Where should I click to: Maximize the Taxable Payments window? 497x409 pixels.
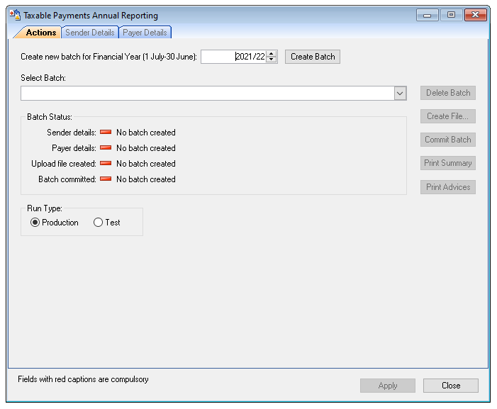point(450,15)
